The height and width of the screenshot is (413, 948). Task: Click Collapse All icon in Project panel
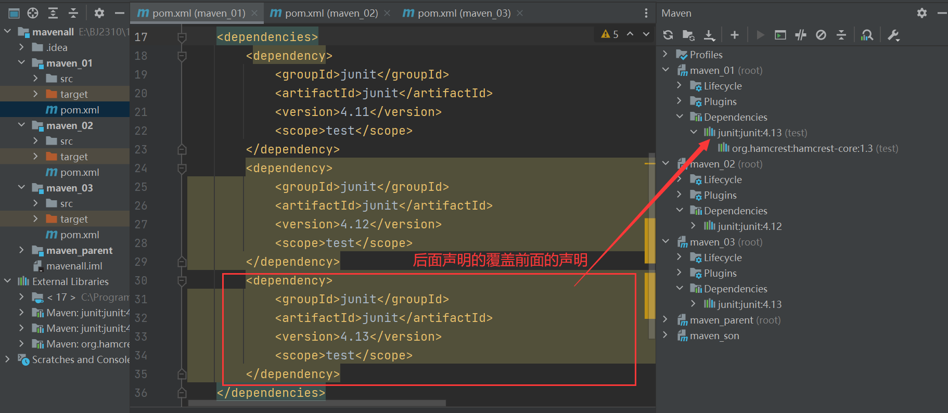click(x=73, y=13)
